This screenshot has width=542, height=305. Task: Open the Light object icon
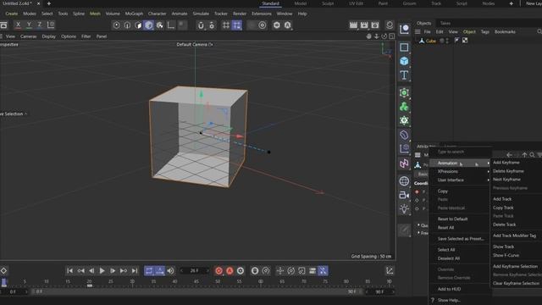(x=404, y=208)
